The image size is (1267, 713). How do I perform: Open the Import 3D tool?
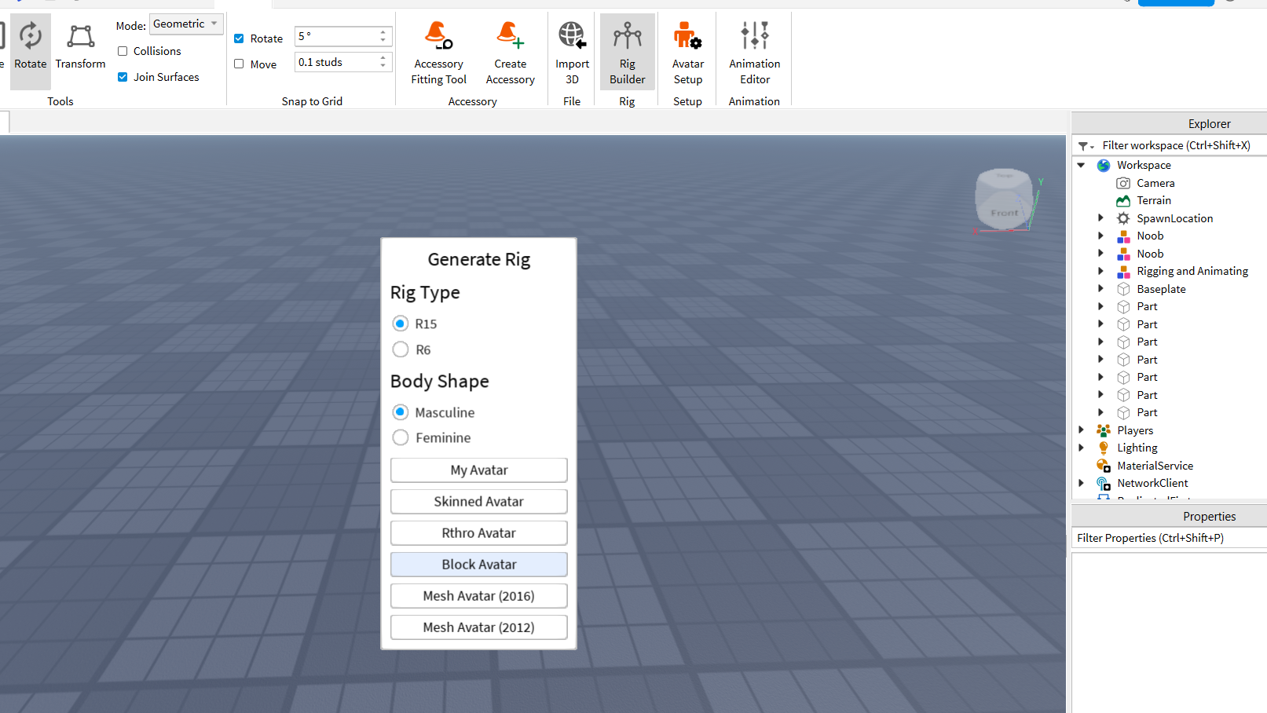tap(572, 53)
